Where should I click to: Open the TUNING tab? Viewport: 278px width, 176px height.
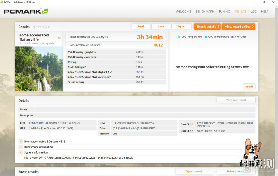pyautogui.click(x=224, y=12)
